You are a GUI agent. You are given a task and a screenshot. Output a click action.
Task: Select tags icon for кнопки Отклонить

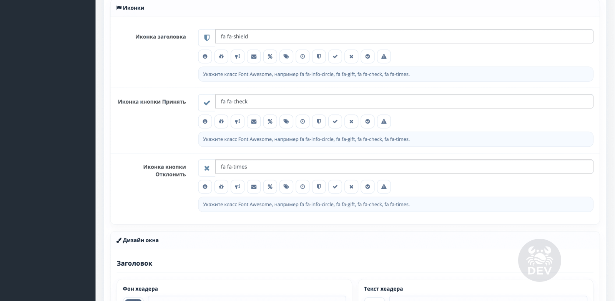tap(286, 187)
